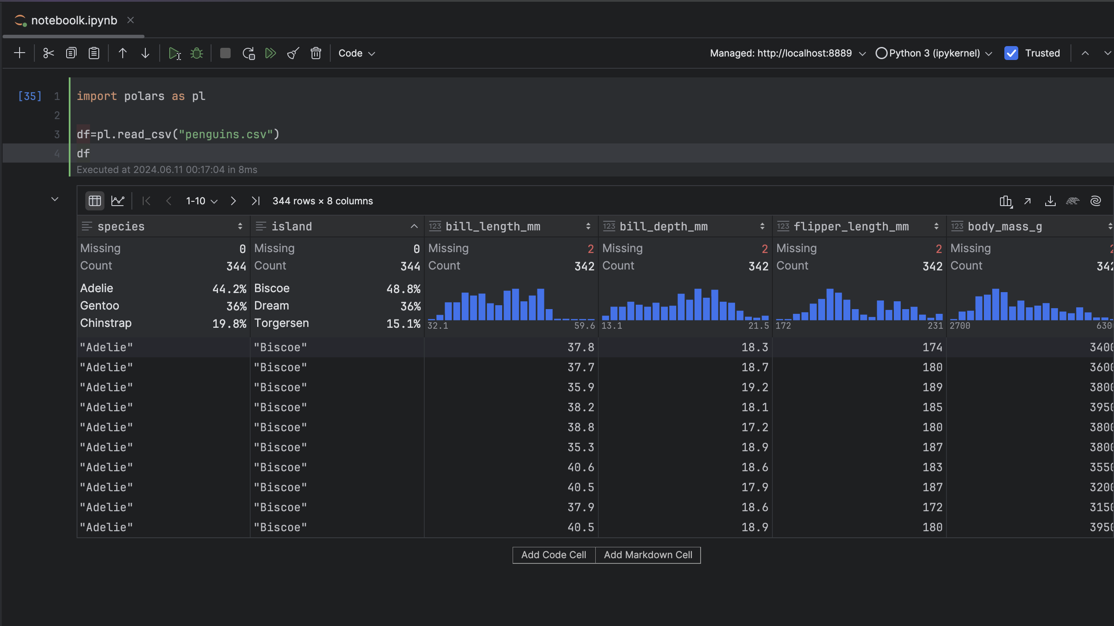Click the Add Code Cell button
The width and height of the screenshot is (1114, 626).
point(553,554)
